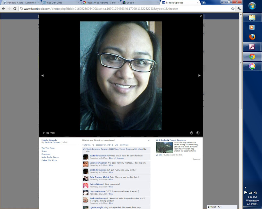The image size is (262, 209).
Task: Open the Chat (77) bar
Action: (x=222, y=207)
